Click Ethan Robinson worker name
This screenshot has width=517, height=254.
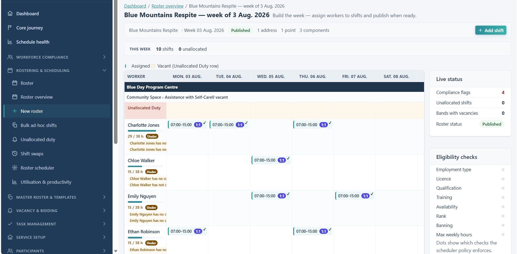point(144,232)
